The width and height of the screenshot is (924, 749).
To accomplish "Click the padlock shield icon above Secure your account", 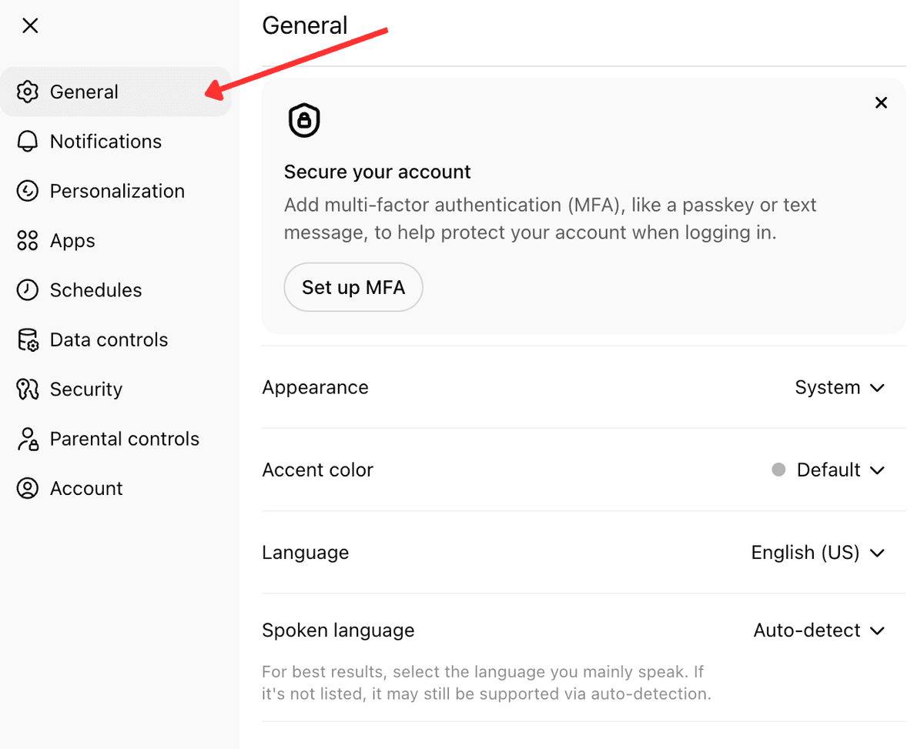I will 304,120.
